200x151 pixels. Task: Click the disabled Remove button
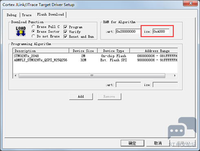109,97
